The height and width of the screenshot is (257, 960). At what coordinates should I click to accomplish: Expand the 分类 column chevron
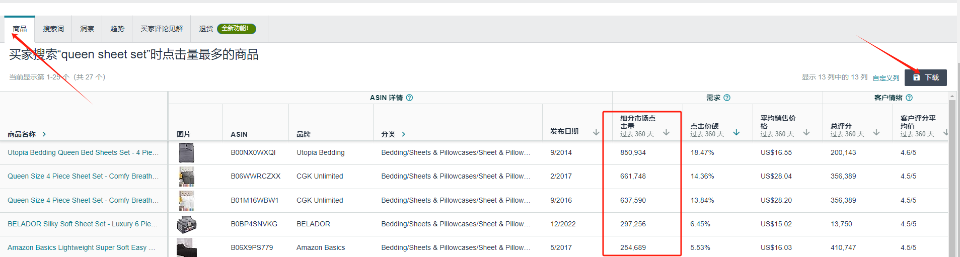pyautogui.click(x=404, y=134)
